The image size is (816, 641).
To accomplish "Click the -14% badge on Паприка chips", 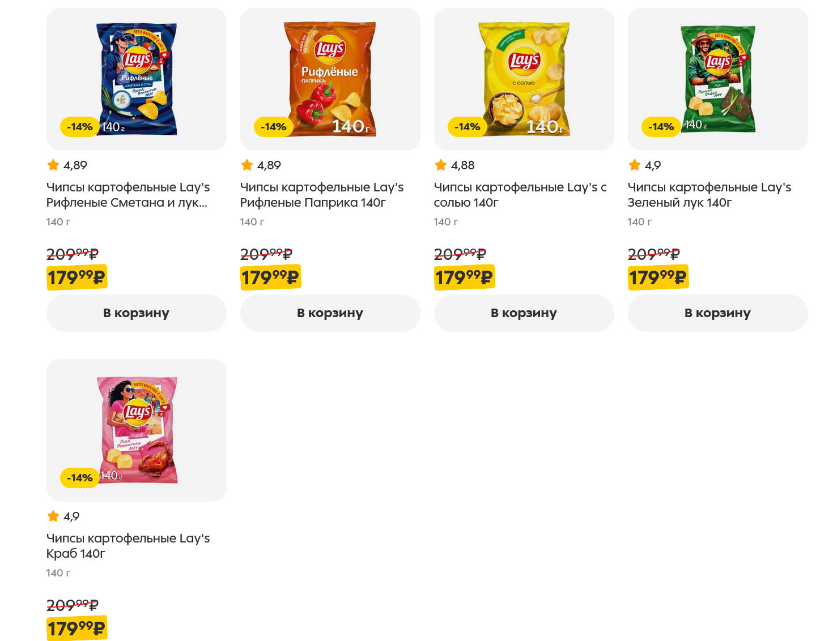I will pos(273,127).
